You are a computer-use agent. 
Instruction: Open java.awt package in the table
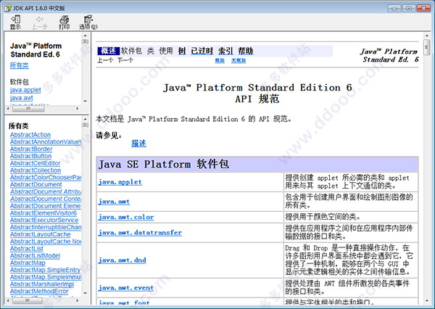pyautogui.click(x=114, y=202)
